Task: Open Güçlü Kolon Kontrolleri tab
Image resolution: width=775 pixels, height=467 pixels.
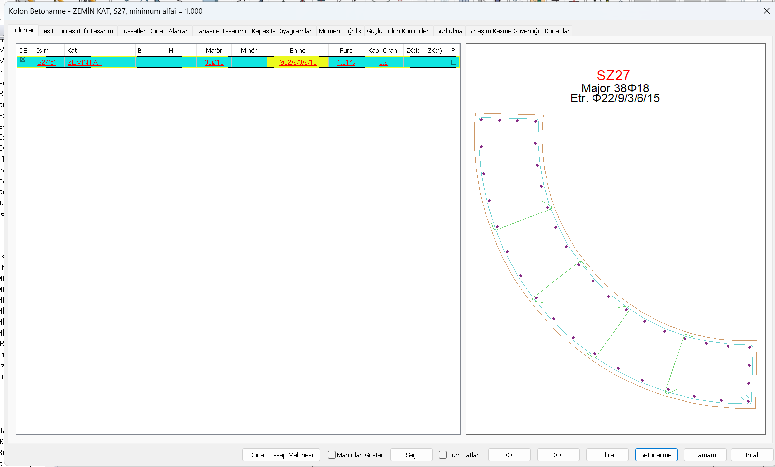Action: click(399, 31)
